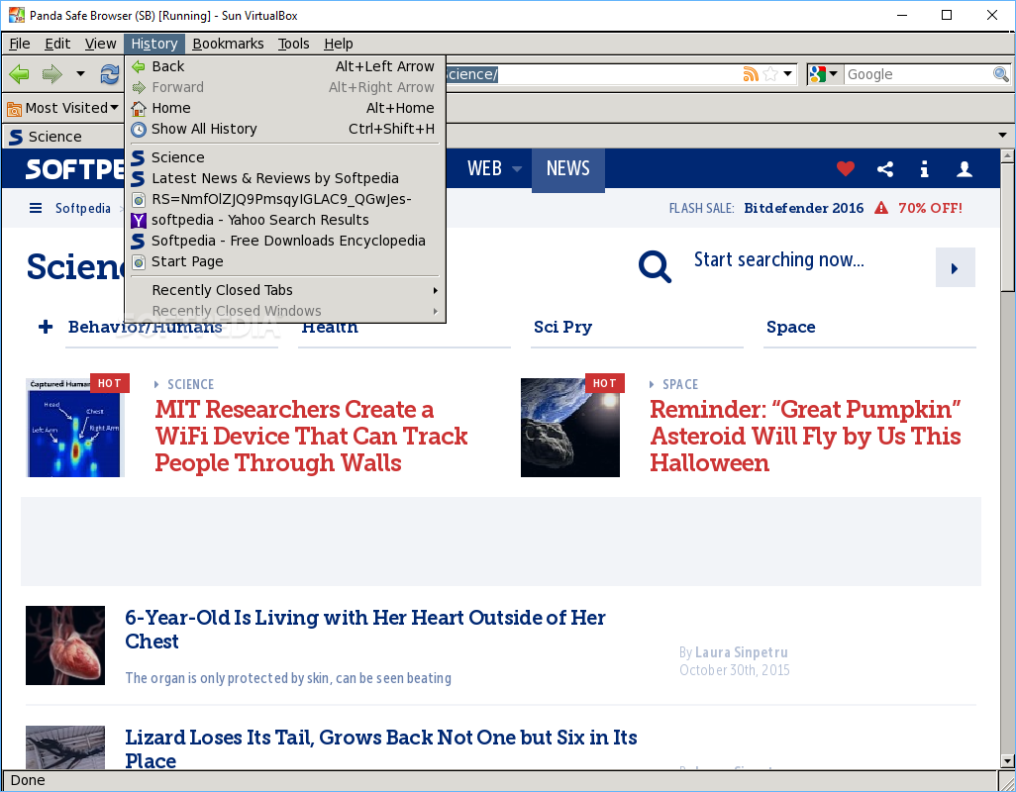Expand the Most Visited dropdown

pos(114,108)
